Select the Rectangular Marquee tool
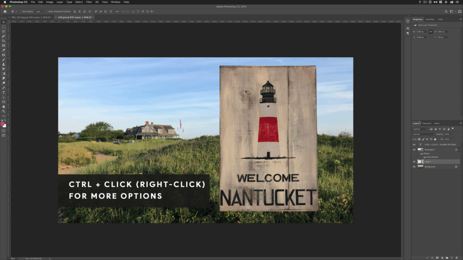The width and height of the screenshot is (463, 260). pos(3,27)
